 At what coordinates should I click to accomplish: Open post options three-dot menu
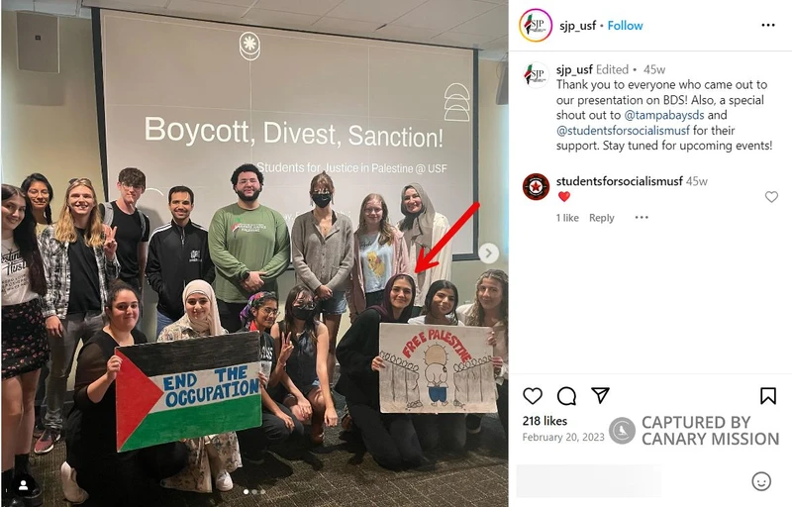coord(768,25)
